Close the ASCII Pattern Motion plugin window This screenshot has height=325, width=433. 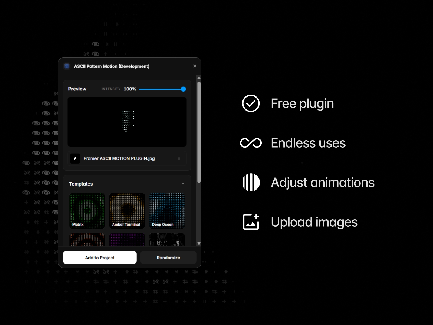(195, 66)
